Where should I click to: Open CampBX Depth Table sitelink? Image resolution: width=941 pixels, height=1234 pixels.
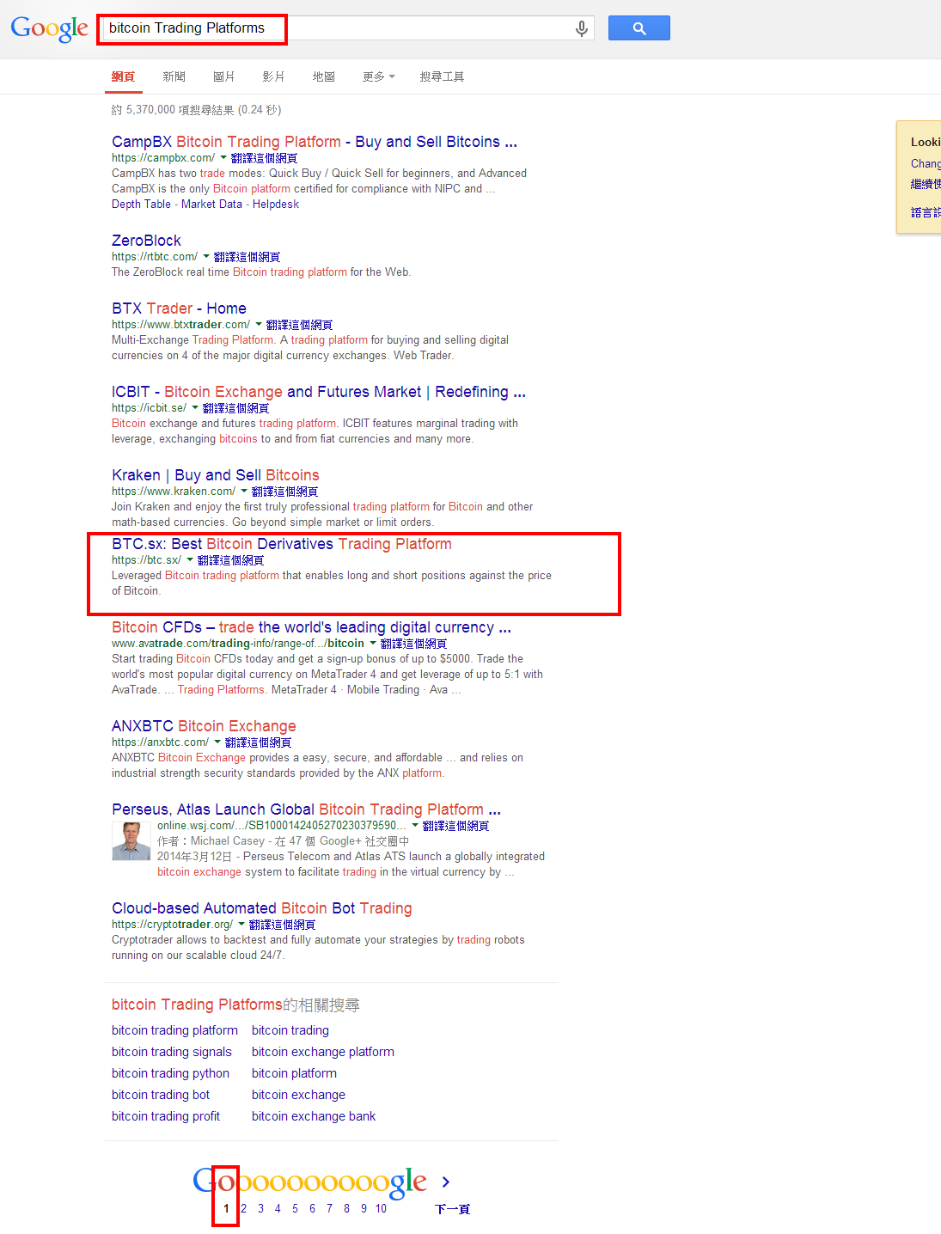(141, 204)
